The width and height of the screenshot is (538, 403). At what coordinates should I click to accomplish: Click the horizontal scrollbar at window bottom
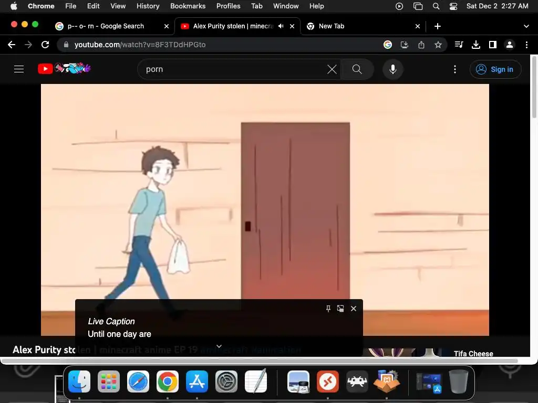tap(259, 361)
